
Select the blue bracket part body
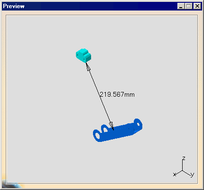tap(117, 130)
